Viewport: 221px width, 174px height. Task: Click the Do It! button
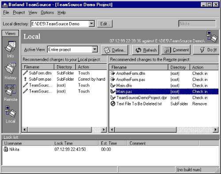206,50
